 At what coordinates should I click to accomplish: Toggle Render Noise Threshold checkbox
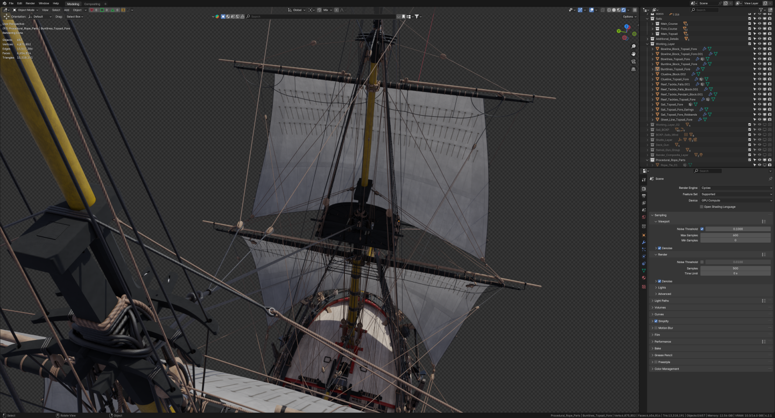[x=702, y=262]
